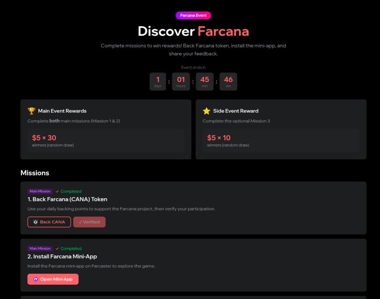Click the backing icon inside Back CANA button
This screenshot has height=299, width=380.
(36, 222)
